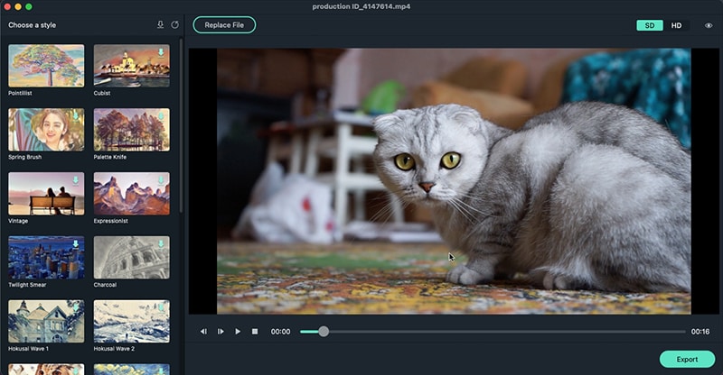Click the current time 00:00 label
The height and width of the screenshot is (375, 723).
280,332
